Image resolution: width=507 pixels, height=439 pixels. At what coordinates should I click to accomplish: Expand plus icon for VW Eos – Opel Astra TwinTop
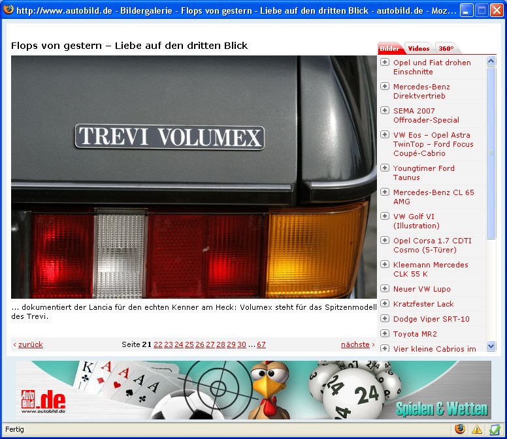pos(384,134)
